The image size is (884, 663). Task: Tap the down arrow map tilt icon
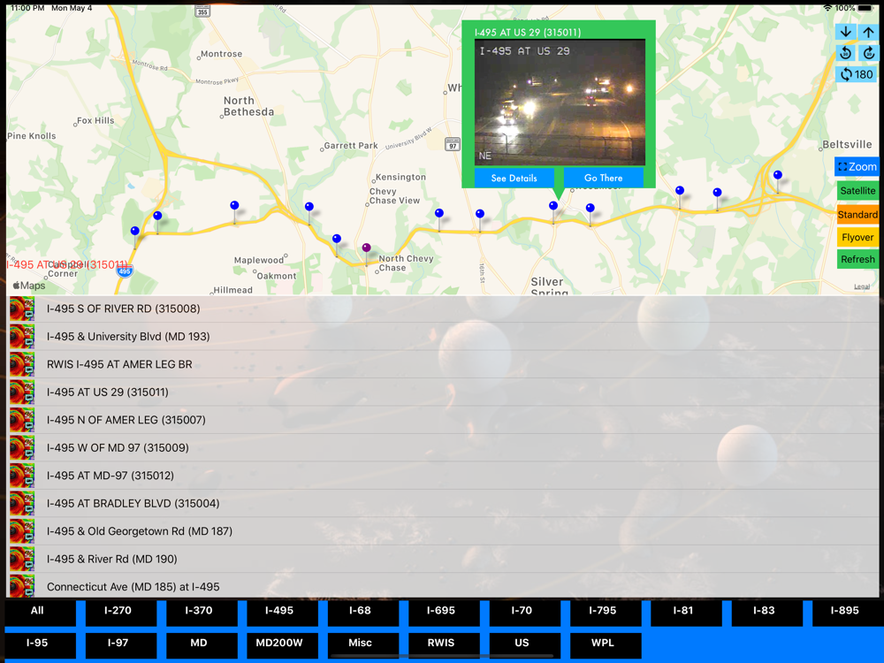click(x=845, y=32)
